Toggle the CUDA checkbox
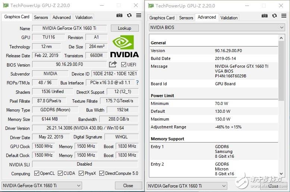This screenshot has height=192, width=290. pos(60,173)
